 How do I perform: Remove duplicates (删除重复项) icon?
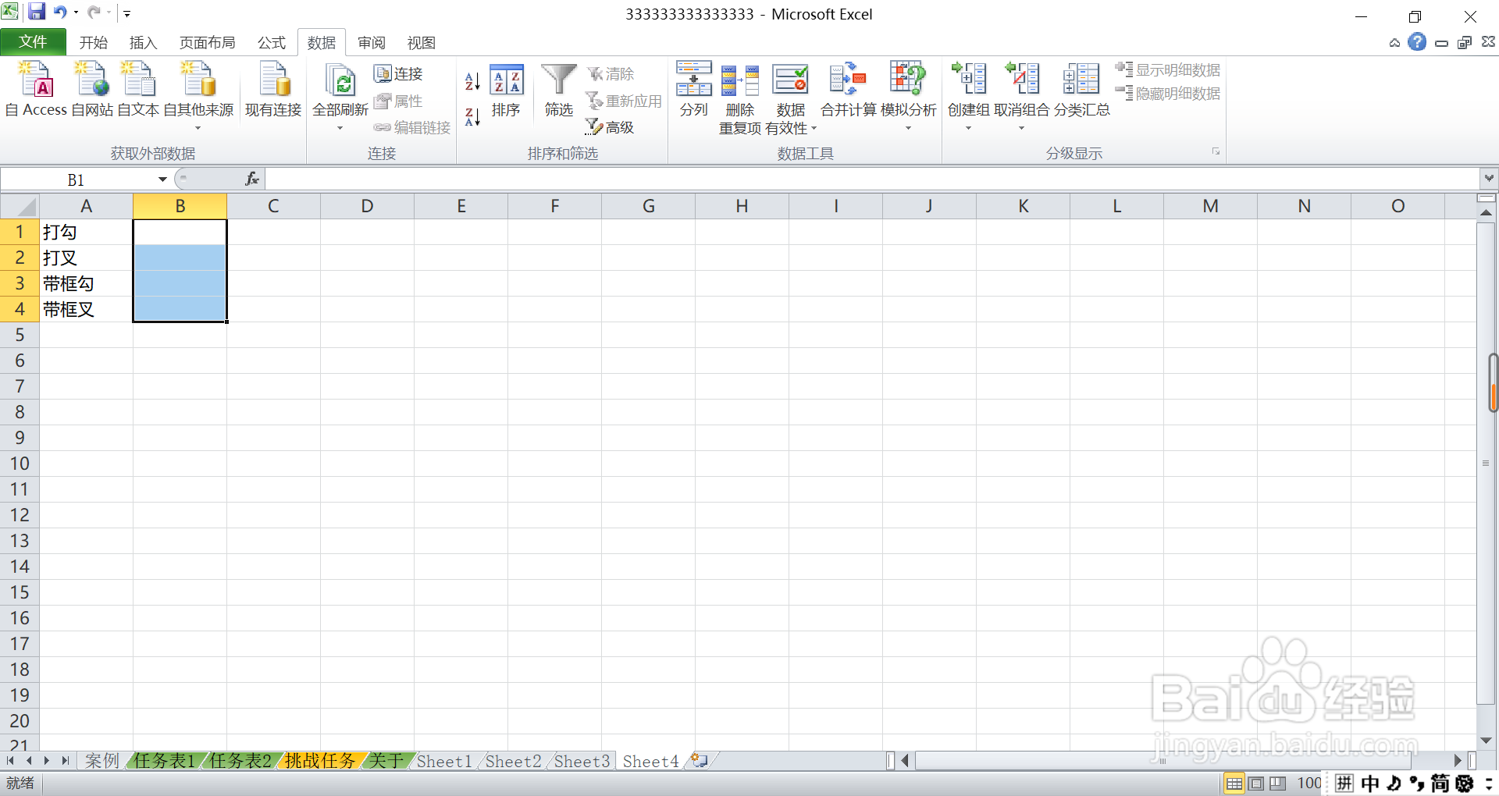tap(740, 80)
